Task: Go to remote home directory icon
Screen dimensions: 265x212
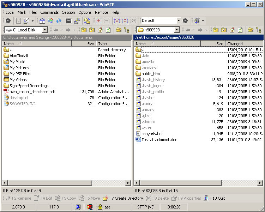Action: click(232, 30)
